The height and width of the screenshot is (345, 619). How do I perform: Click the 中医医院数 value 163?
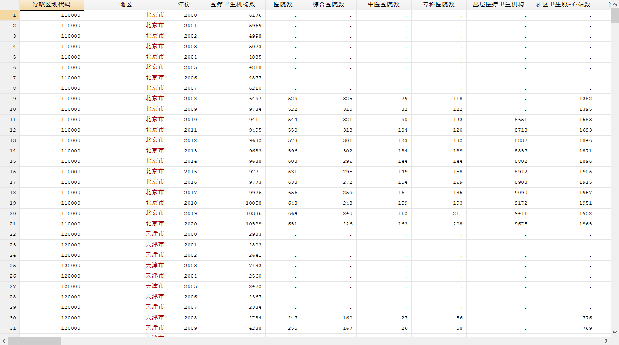384,224
